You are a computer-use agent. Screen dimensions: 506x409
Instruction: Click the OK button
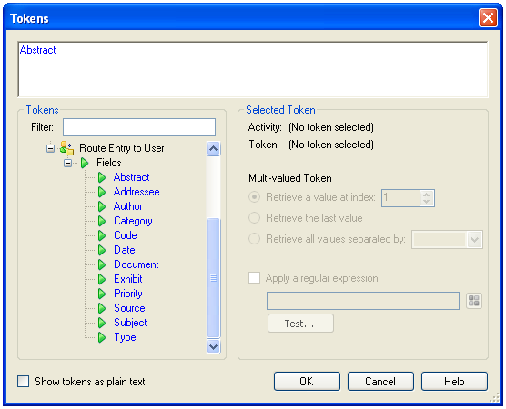(x=307, y=382)
